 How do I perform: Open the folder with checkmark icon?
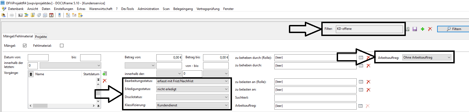click(x=33, y=15)
